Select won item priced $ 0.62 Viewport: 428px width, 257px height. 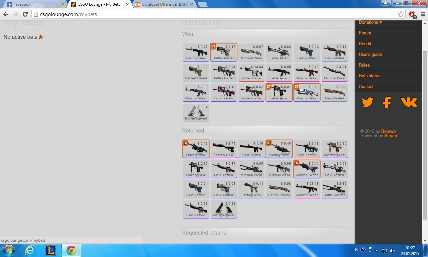251,92
